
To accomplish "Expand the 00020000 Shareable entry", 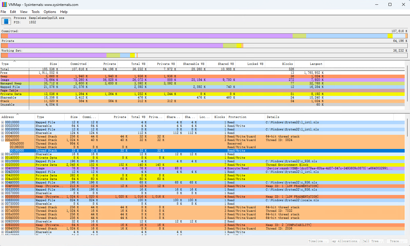I will pyautogui.click(x=3, y=126).
